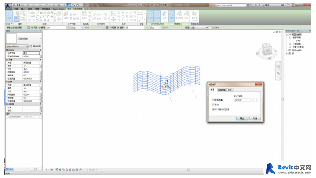Toggle the checkbox at options bar right end
316x178 pixels.
(x=210, y=28)
